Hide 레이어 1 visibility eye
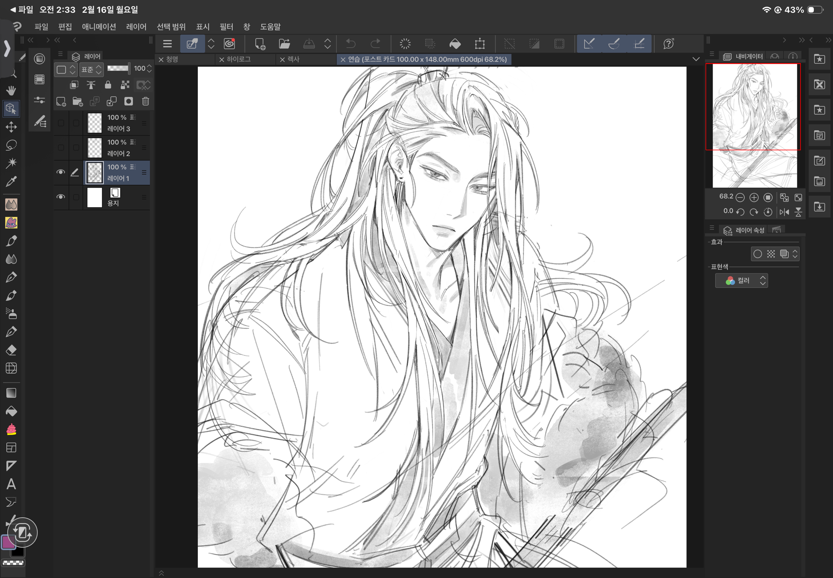 pyautogui.click(x=61, y=172)
